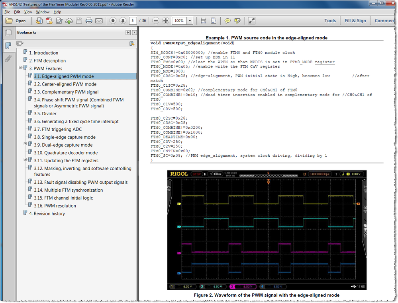The width and height of the screenshot is (398, 303).
Task: Expand the 3.9 Dual-edge capture mode bookmark
Action: pos(25,144)
